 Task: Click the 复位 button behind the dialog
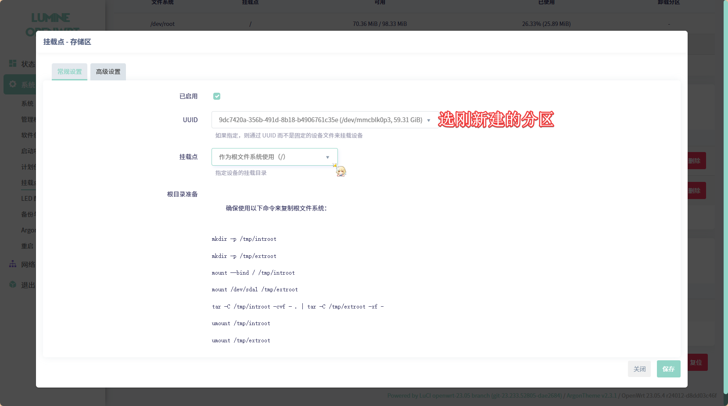coord(696,362)
